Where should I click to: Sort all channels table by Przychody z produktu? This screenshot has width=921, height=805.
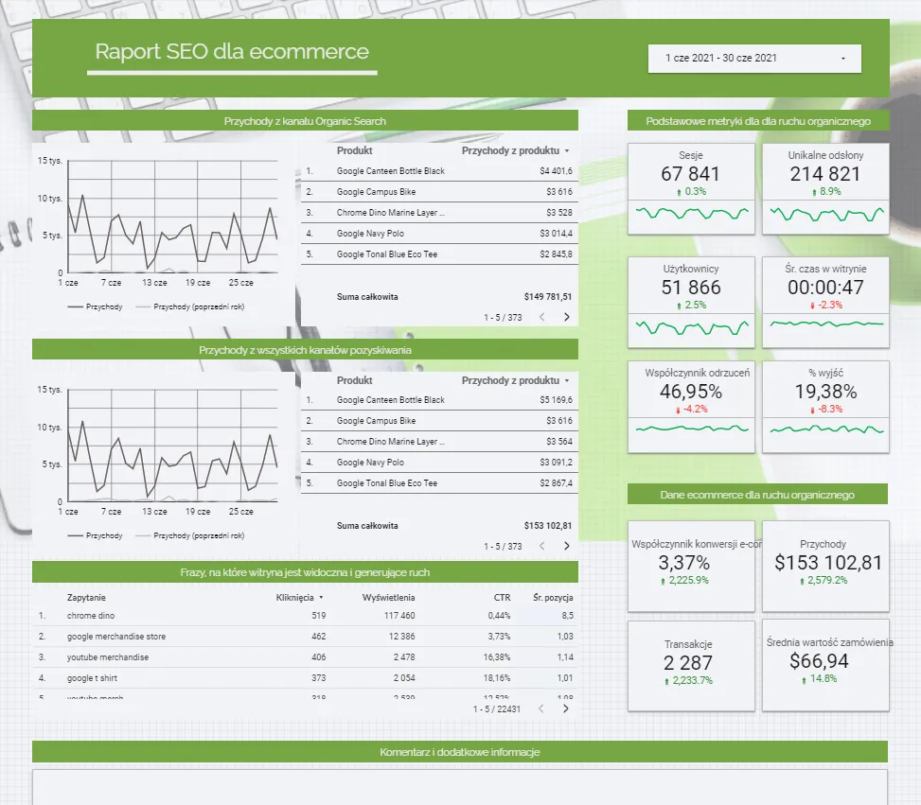pyautogui.click(x=515, y=380)
